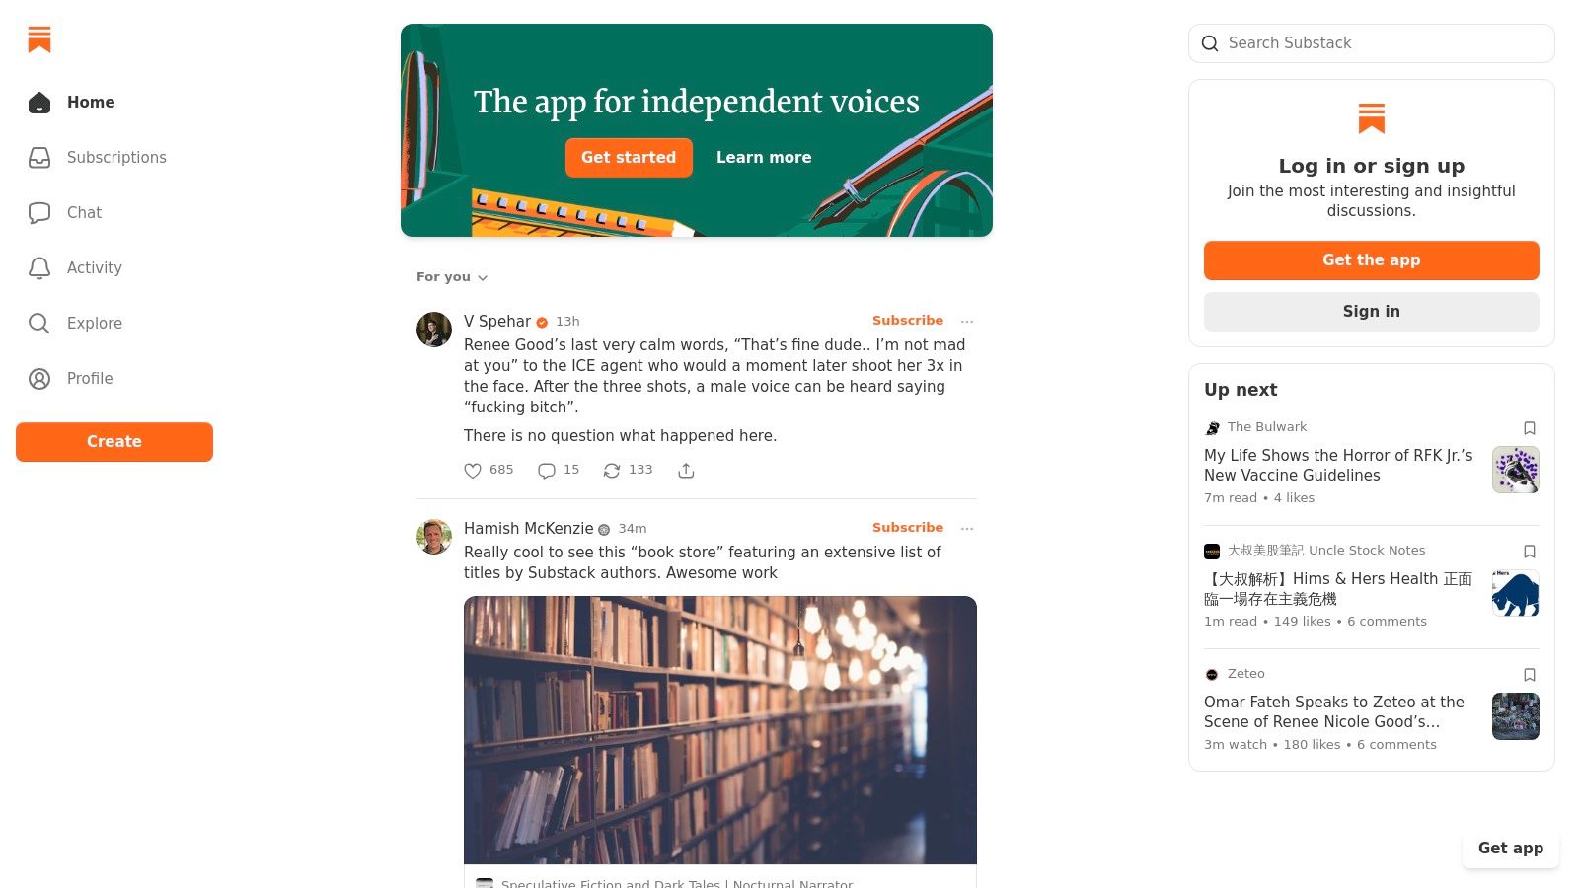Bookmark the Zeteo video post
This screenshot has width=1579, height=888.
tap(1530, 675)
